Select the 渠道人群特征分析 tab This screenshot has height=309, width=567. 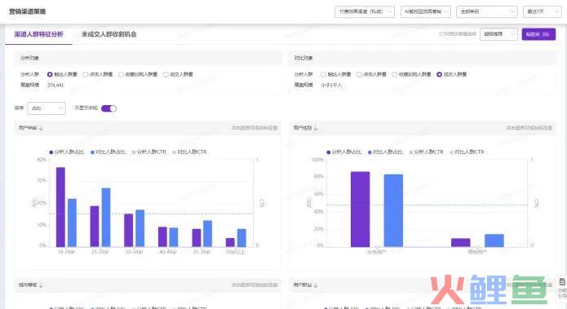point(38,34)
